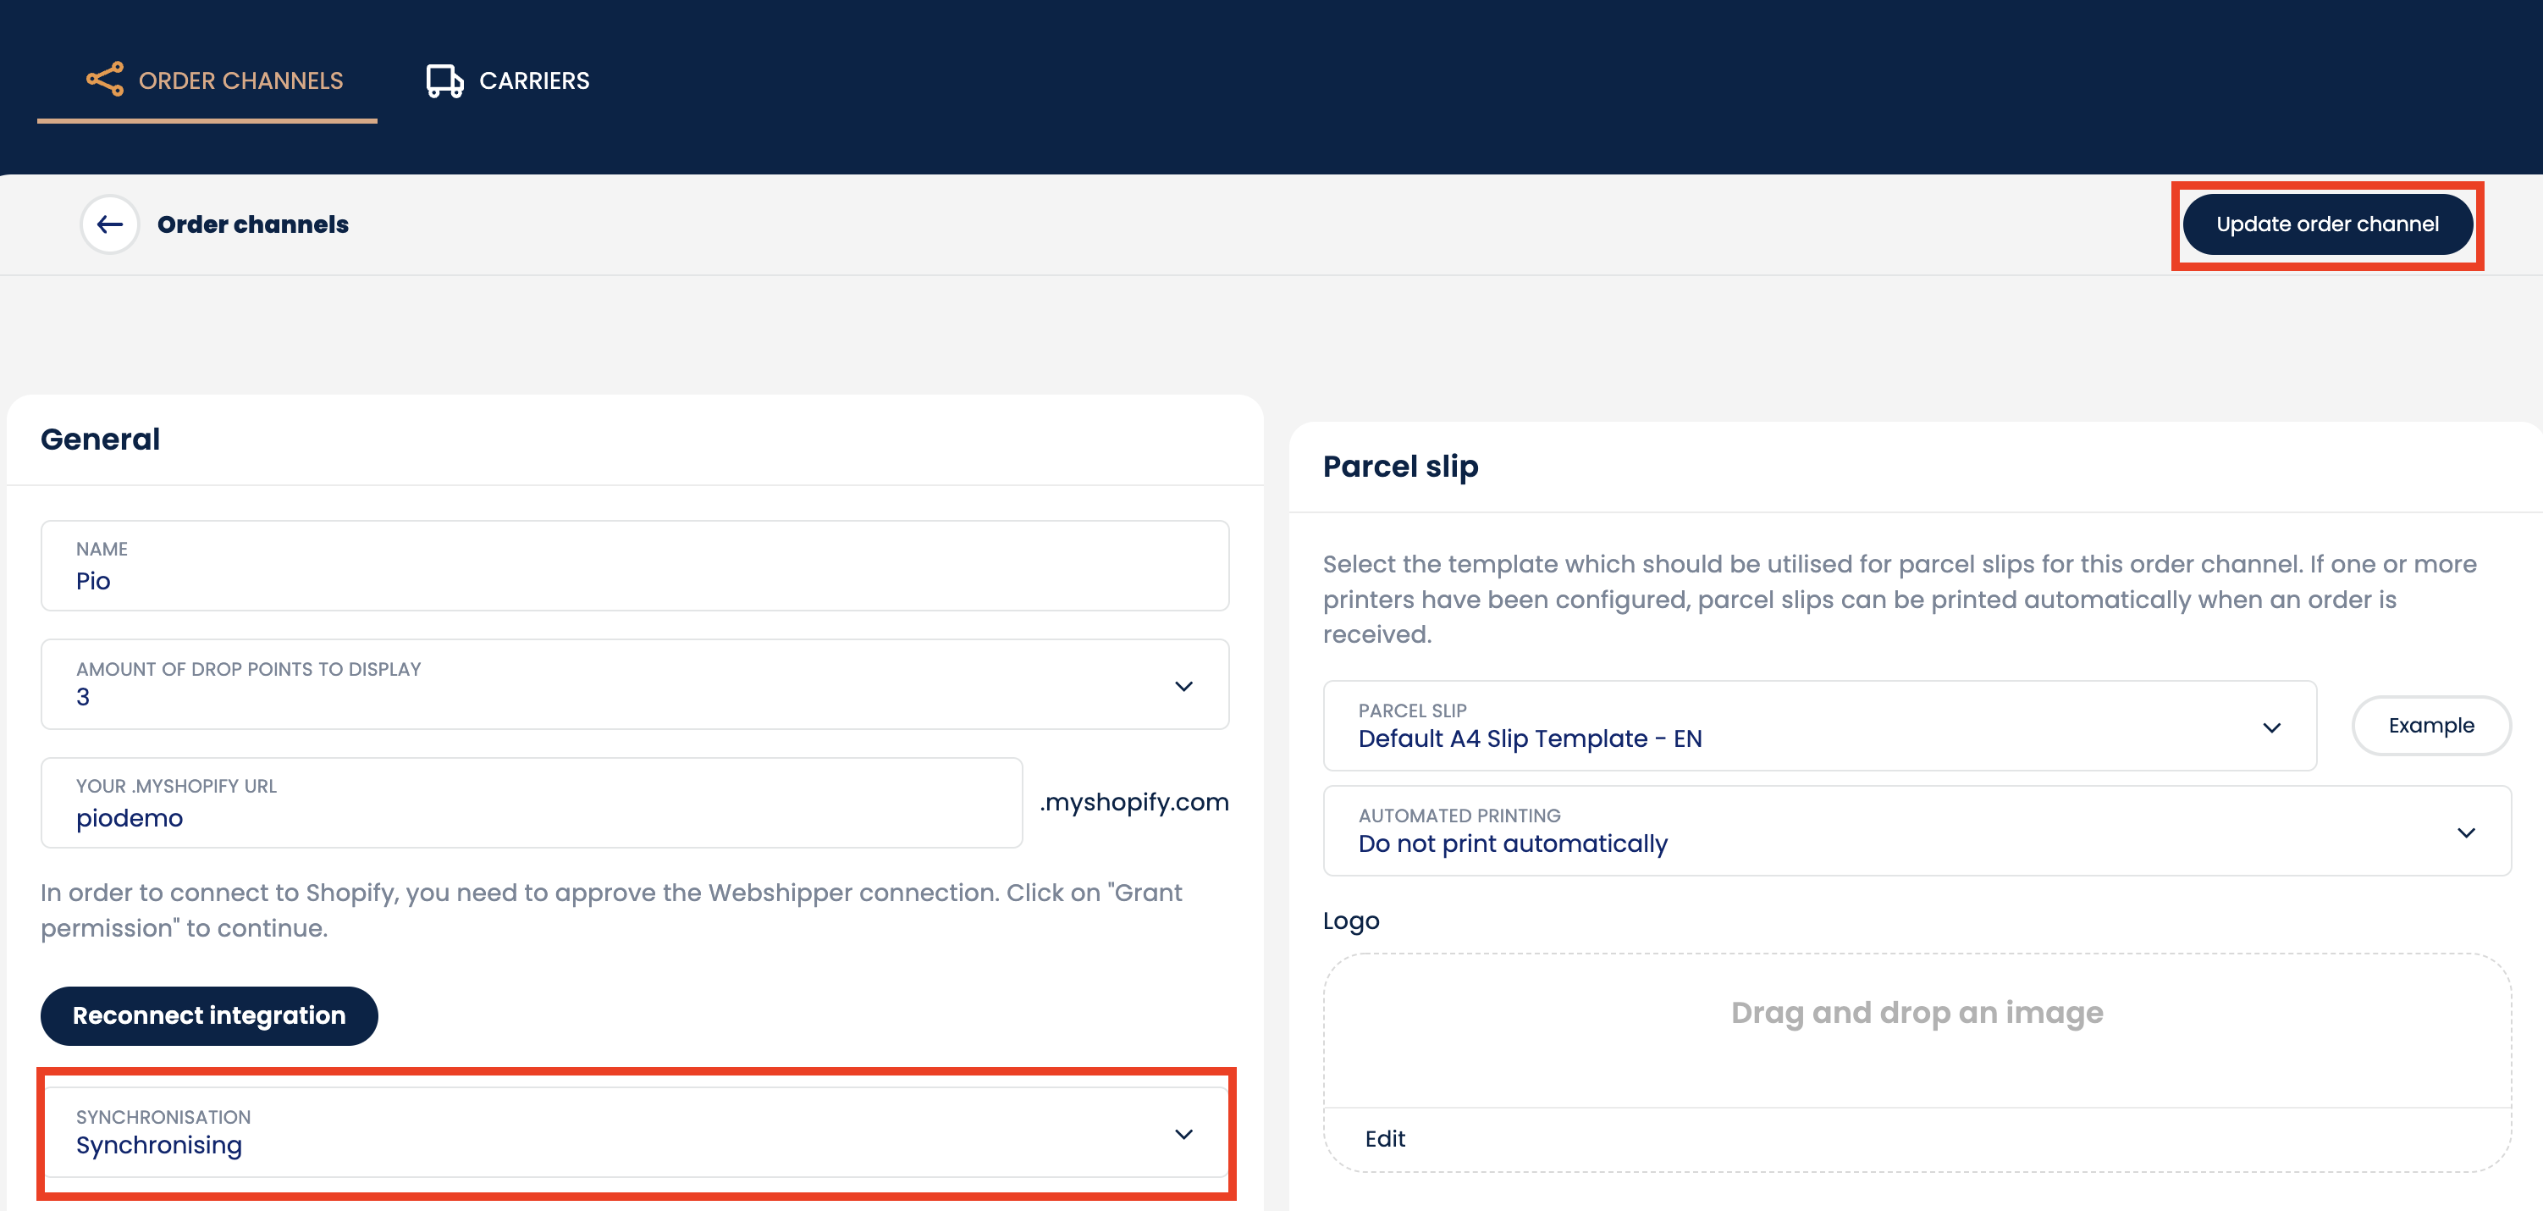2543x1211 pixels.
Task: Click chevron on Synchronisation field
Action: (1183, 1133)
